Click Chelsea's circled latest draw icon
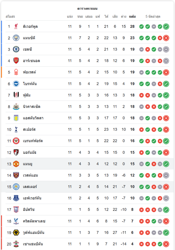 [166, 49]
